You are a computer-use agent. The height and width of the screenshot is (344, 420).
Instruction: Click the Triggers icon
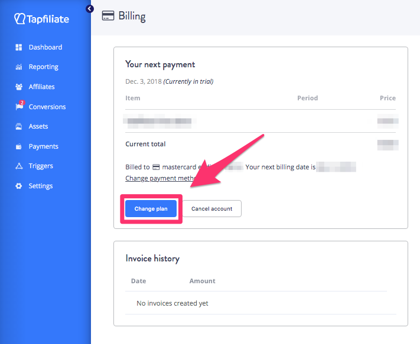pos(19,166)
